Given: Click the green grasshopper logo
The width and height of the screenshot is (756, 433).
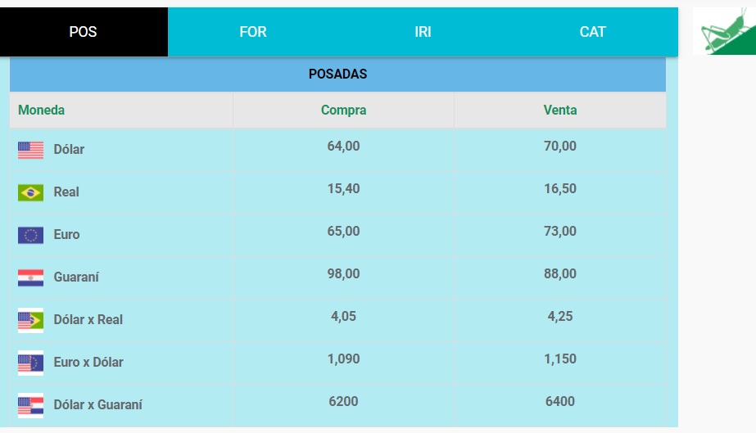Looking at the screenshot, I should (724, 31).
